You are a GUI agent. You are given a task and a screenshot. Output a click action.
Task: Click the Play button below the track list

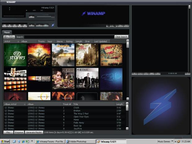point(8,132)
